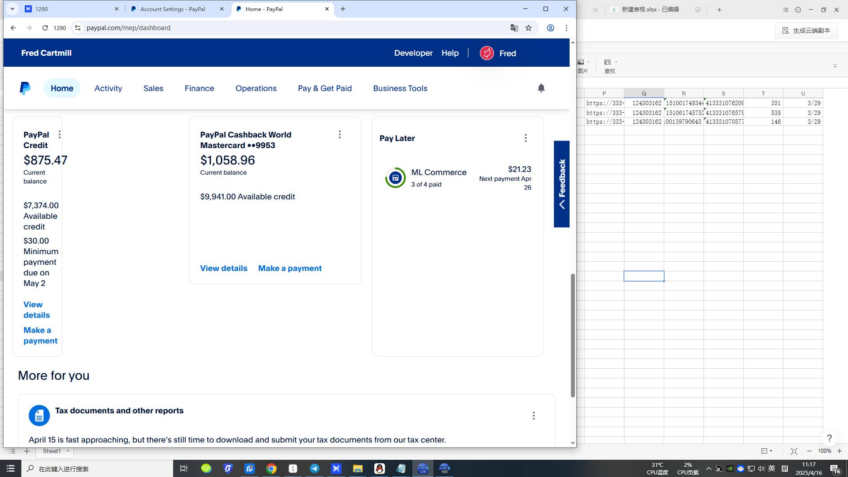Select the Home navigation tab

(x=62, y=88)
